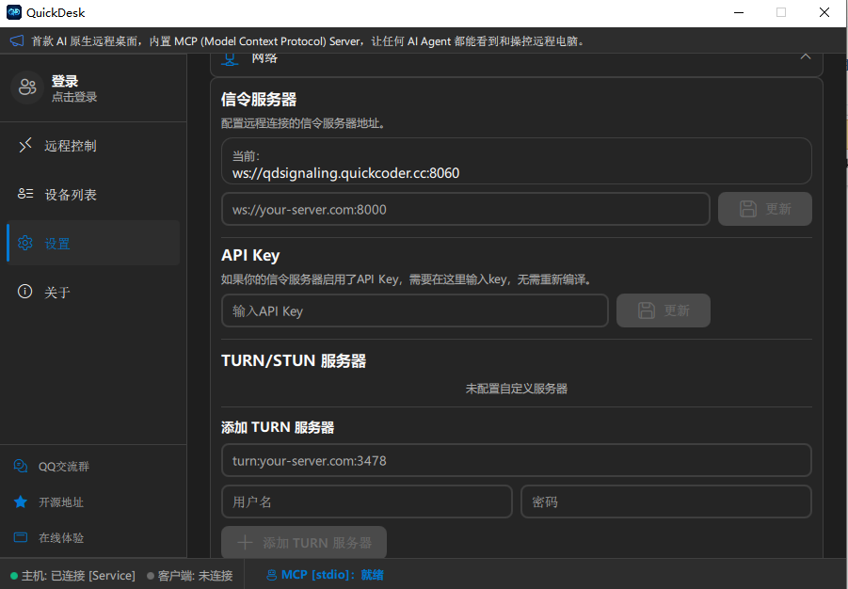Click the announcement banner text
The width and height of the screenshot is (848, 589).
coord(309,41)
